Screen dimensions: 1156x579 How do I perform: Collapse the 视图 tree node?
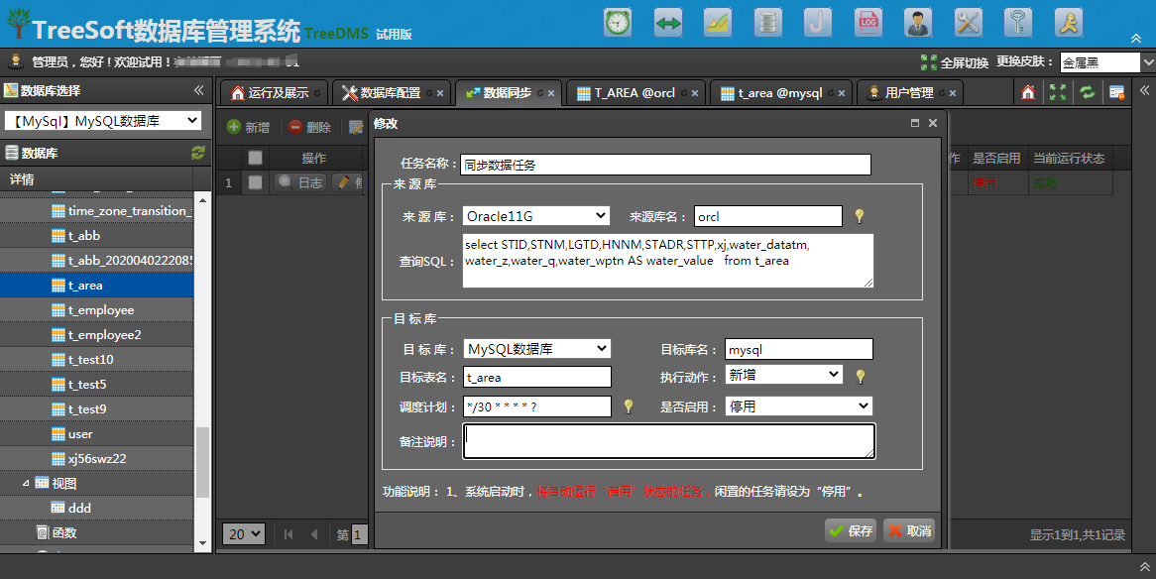(x=26, y=483)
